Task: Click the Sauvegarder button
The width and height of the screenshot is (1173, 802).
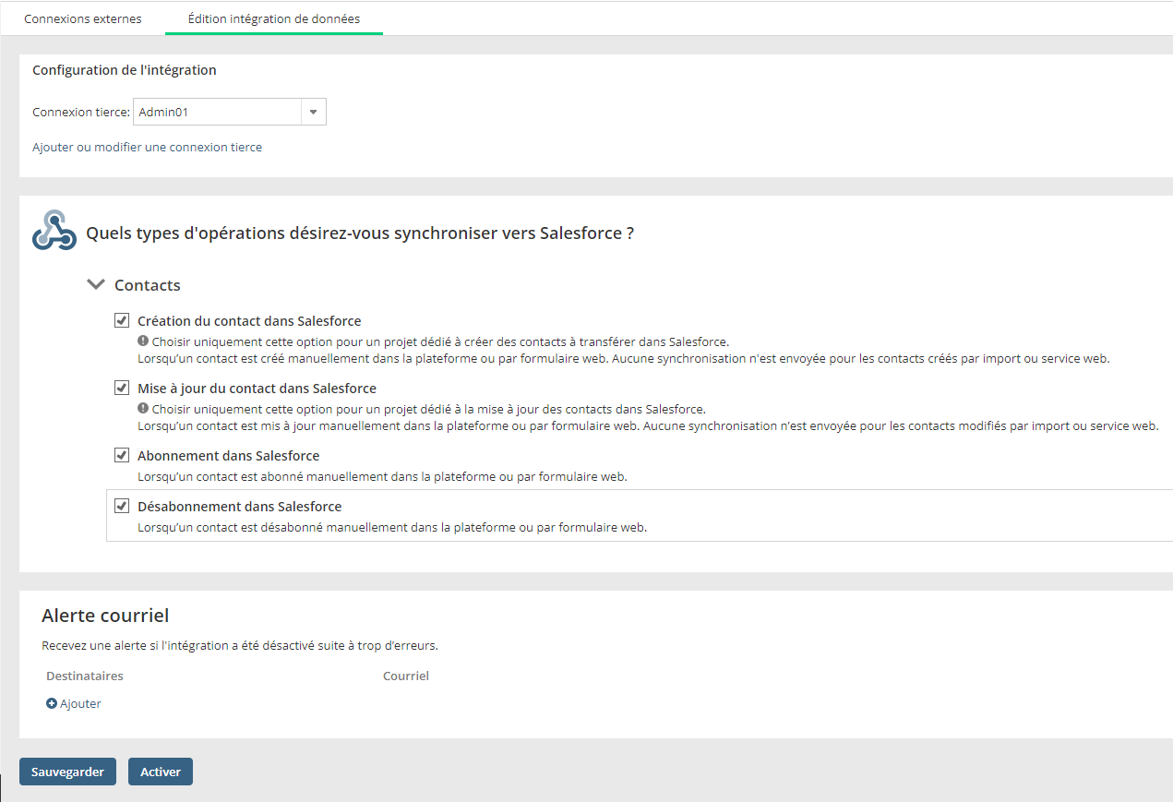Action: [x=67, y=772]
